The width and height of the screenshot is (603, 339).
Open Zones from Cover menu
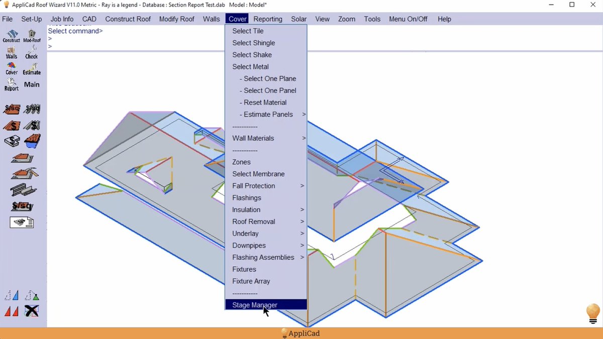tap(266, 162)
